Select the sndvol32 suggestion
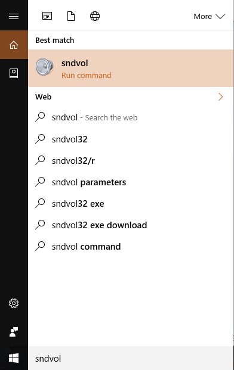234x370 pixels. (x=131, y=139)
